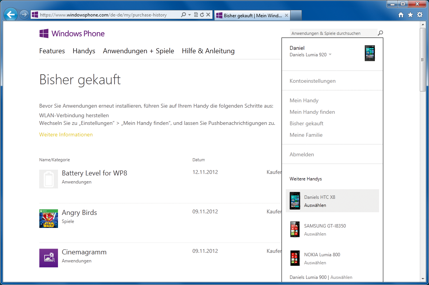The width and height of the screenshot is (429, 285).
Task: Go to the browser Home page icon
Action: tap(401, 15)
